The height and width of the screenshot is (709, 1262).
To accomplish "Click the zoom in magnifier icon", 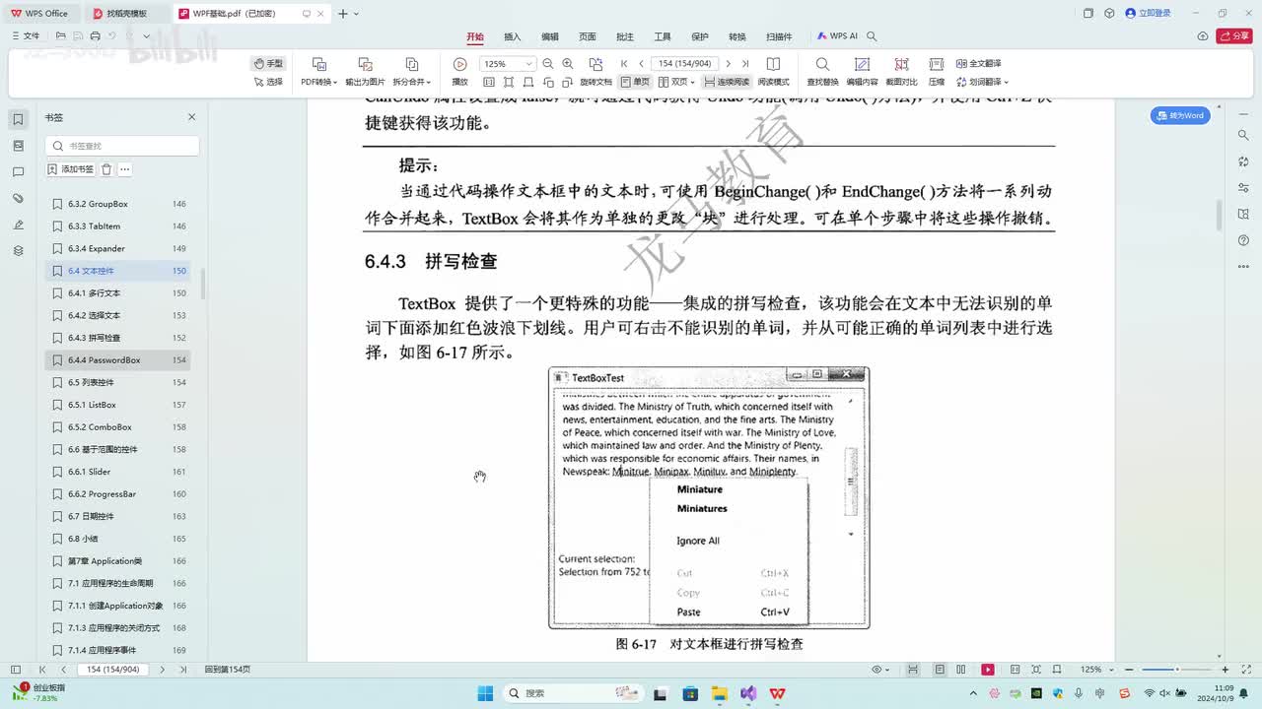I will click(x=567, y=63).
